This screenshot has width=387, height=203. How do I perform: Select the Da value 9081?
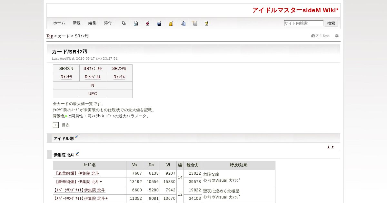pos(154,198)
